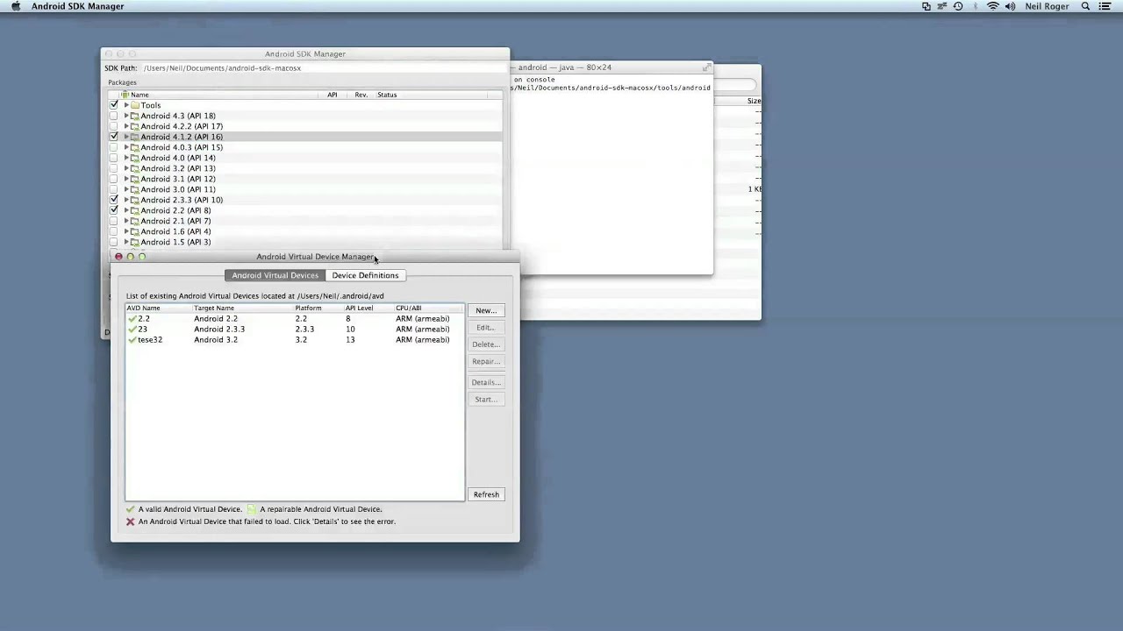
Task: Expand the Android 3.0 (API 11) node
Action: [126, 189]
